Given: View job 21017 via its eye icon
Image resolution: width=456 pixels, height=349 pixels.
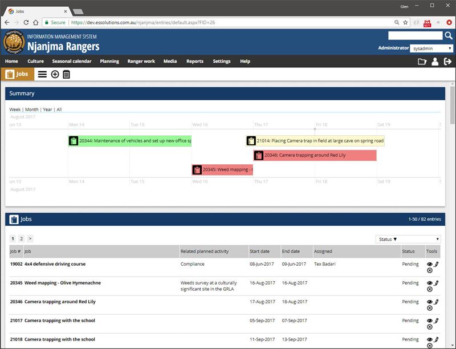Looking at the screenshot, I should [430, 320].
